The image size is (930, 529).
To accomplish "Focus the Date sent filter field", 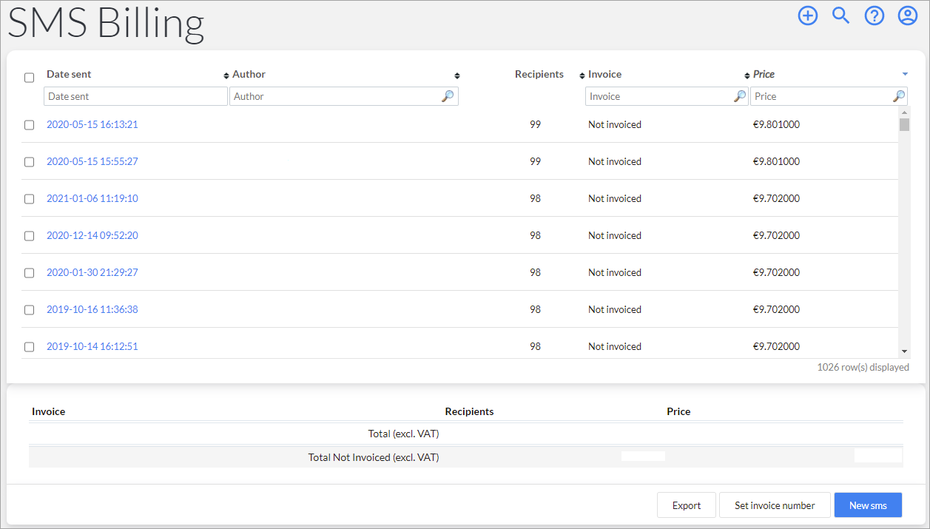I will click(x=136, y=96).
